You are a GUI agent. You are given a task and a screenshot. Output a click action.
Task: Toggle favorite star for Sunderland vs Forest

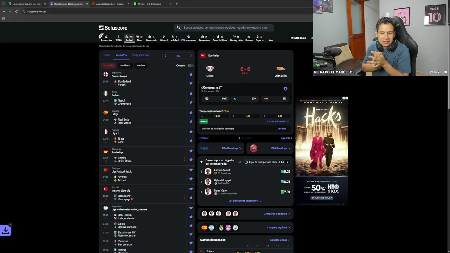[191, 83]
